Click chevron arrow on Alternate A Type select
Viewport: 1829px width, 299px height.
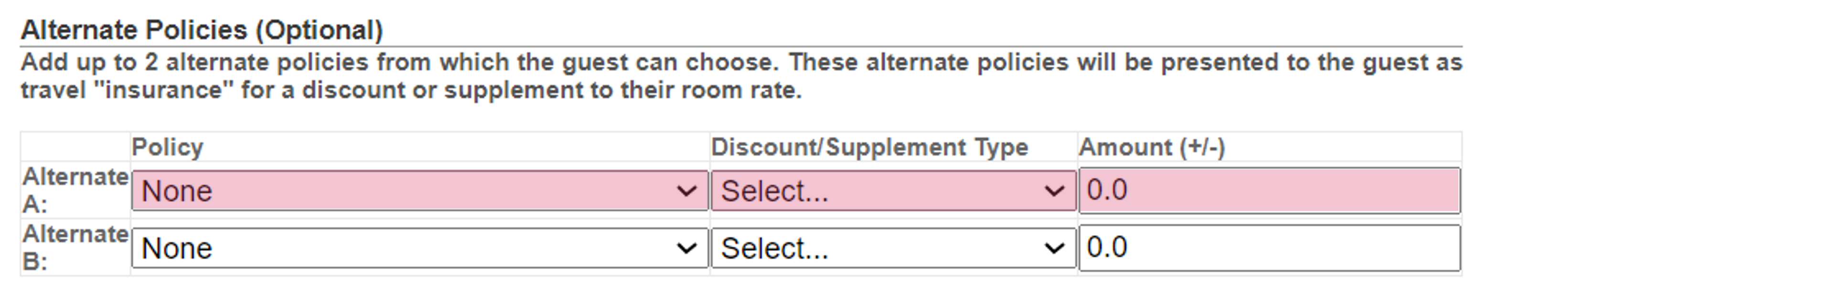(1054, 191)
